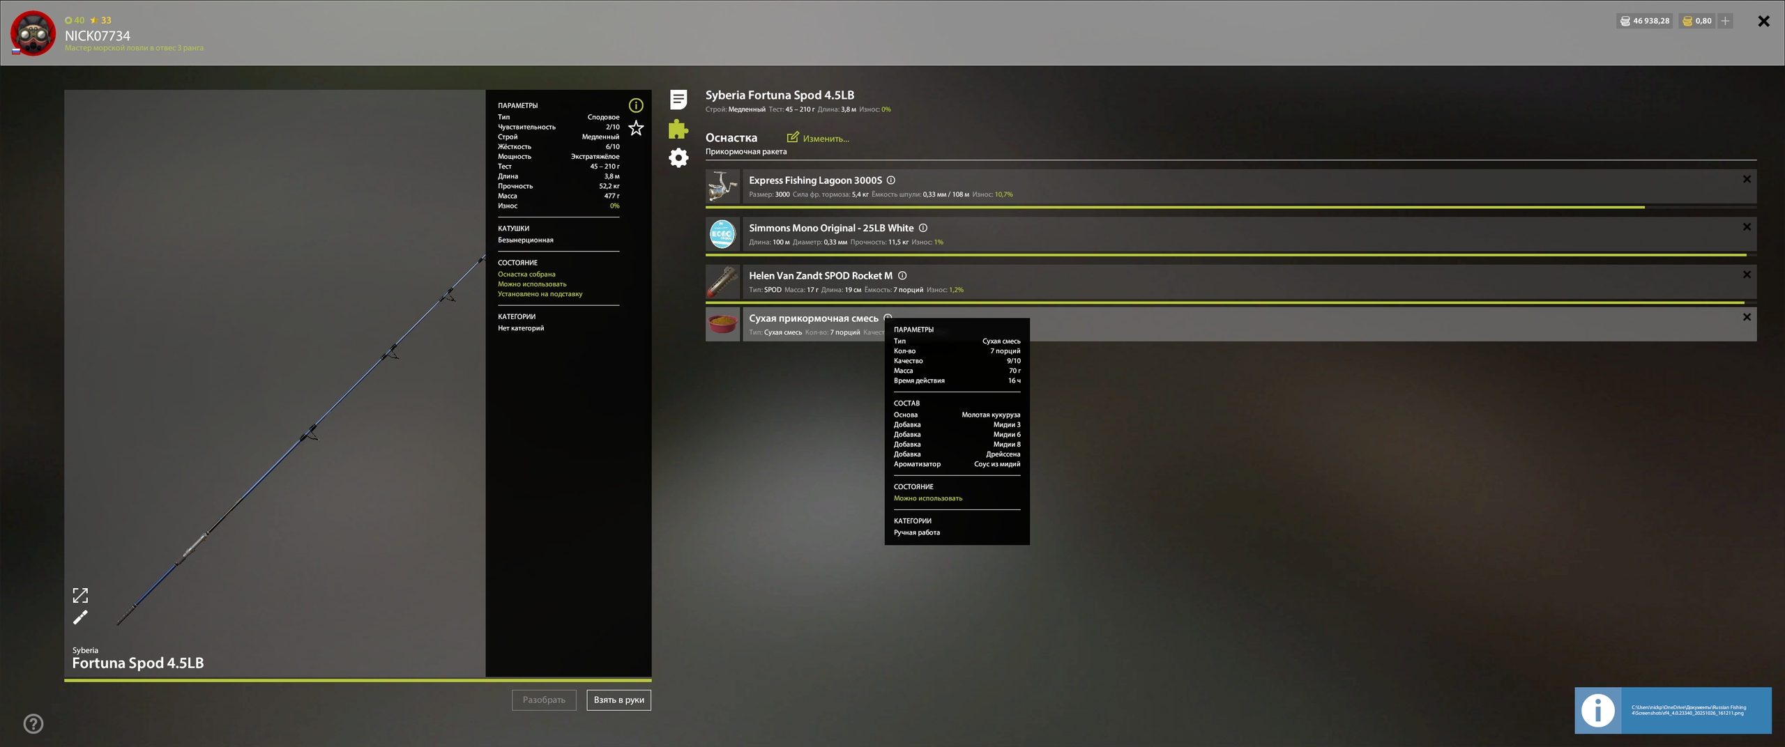
Task: Click the green info icon in parameters panel
Action: (x=635, y=105)
